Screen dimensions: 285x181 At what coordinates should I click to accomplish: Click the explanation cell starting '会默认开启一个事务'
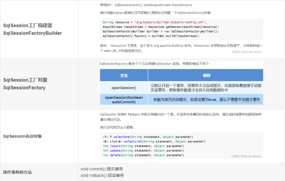tap(206, 88)
